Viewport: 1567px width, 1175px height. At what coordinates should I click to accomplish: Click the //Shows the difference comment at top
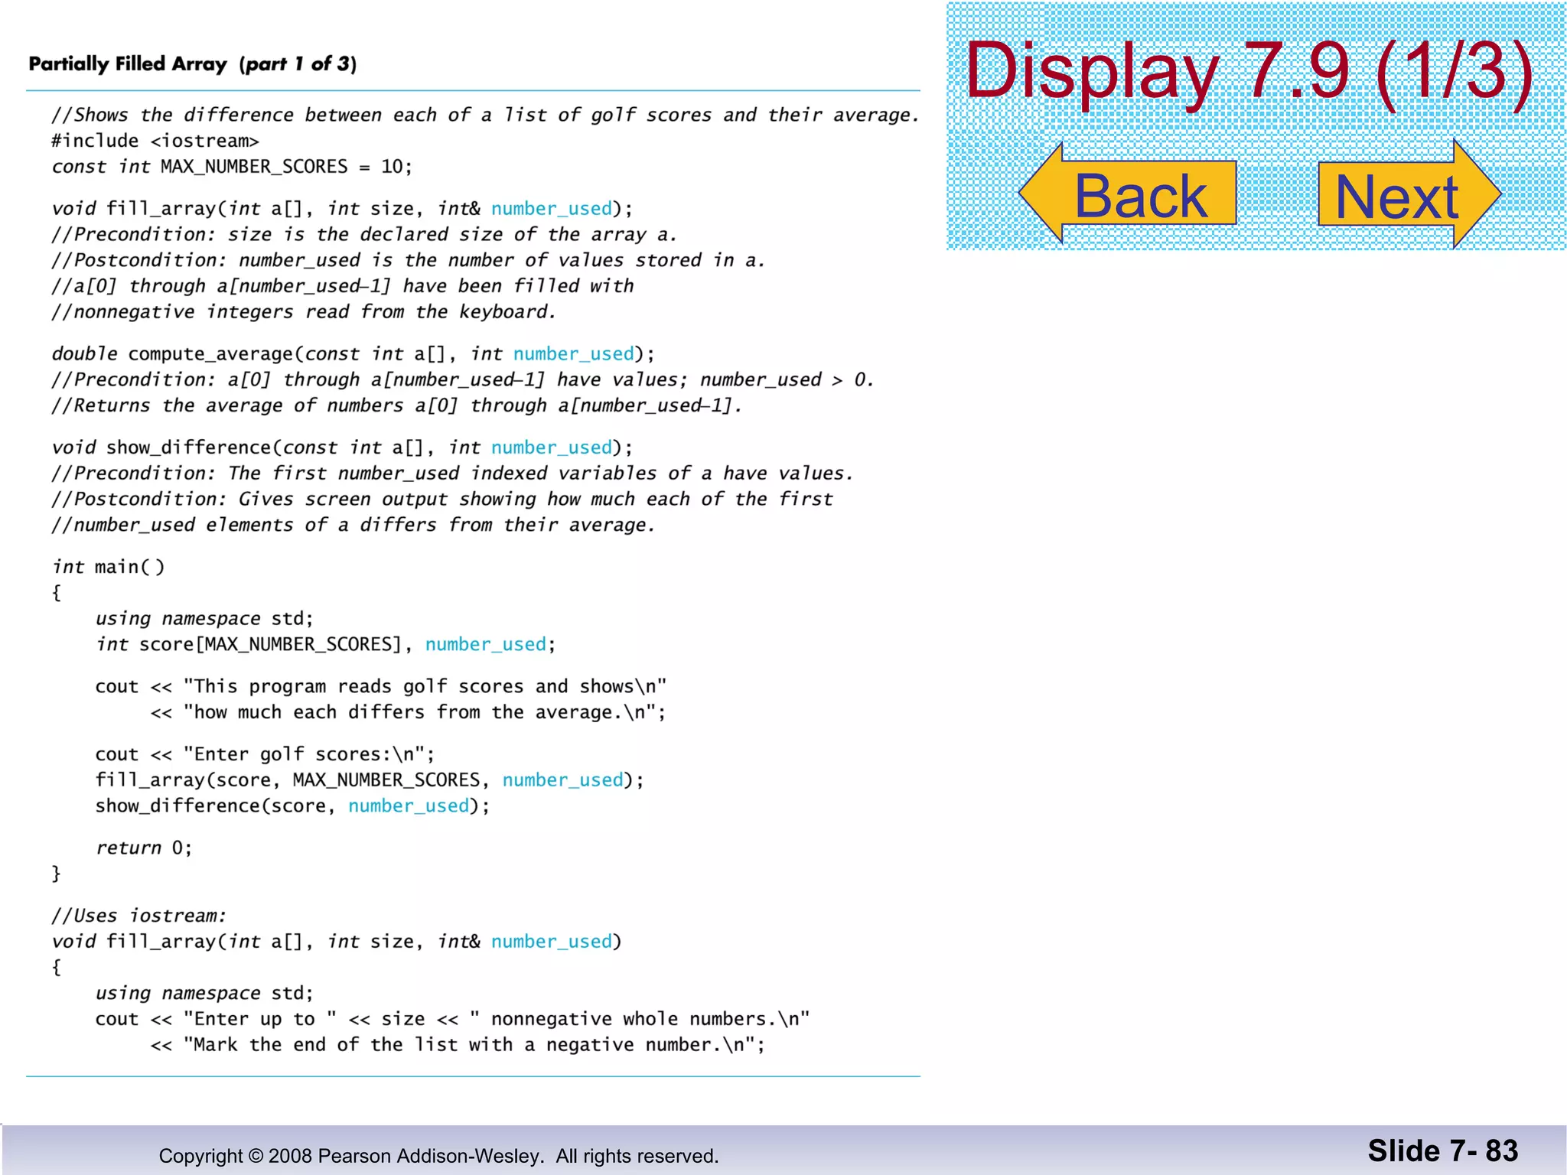coord(486,115)
